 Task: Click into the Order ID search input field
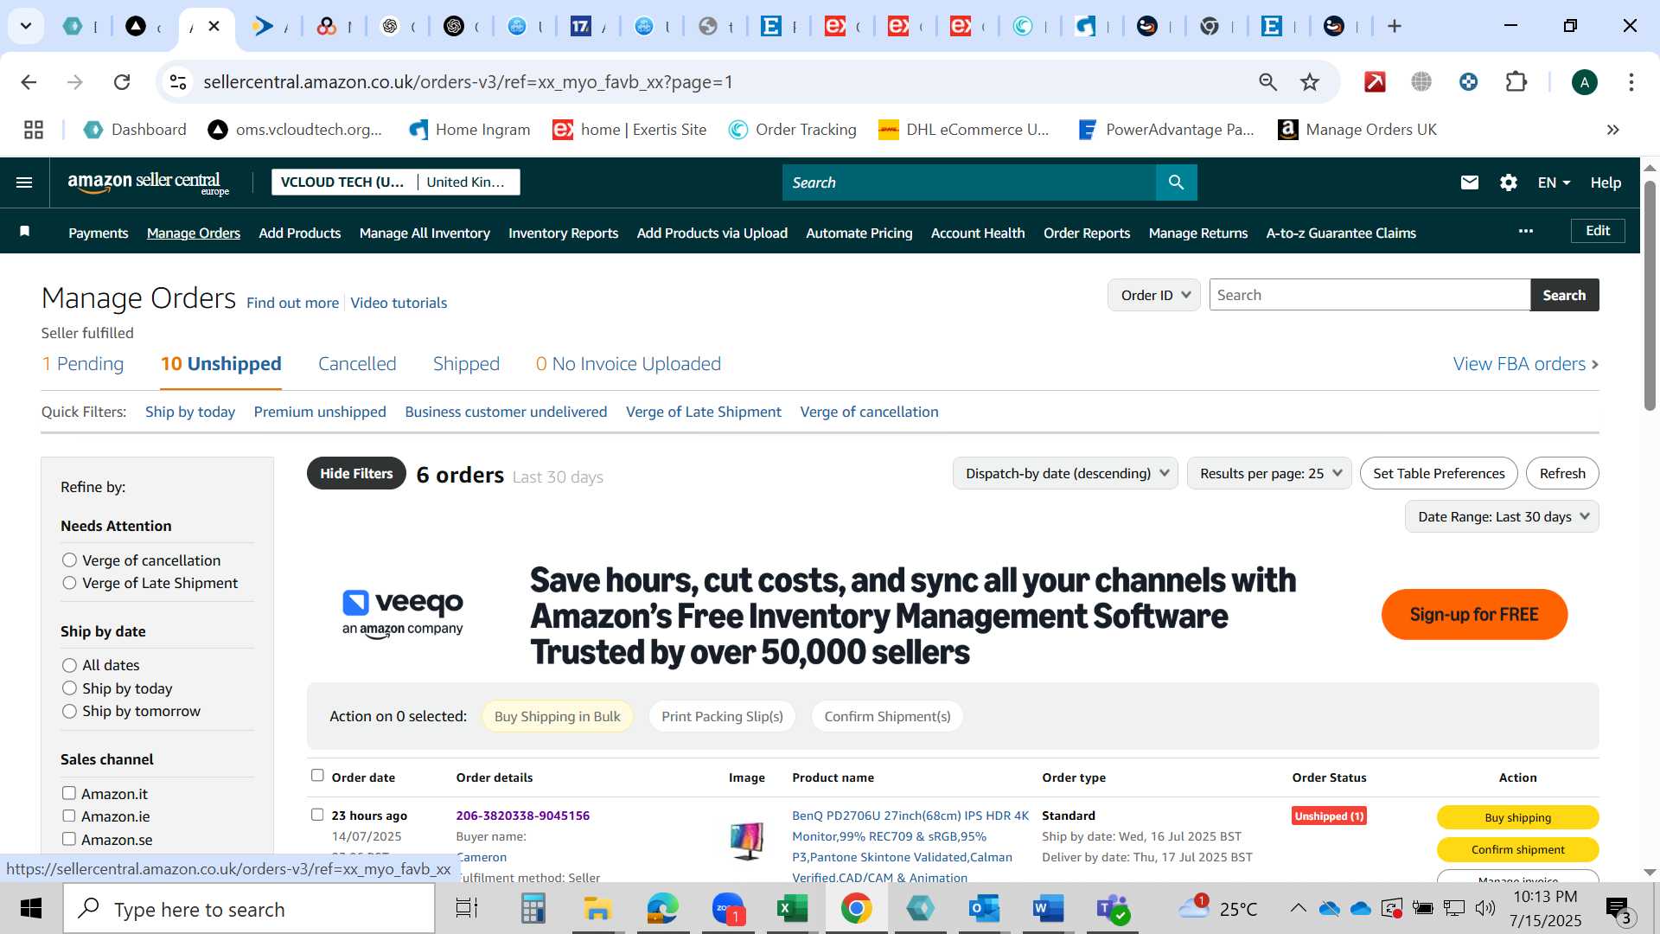point(1369,295)
